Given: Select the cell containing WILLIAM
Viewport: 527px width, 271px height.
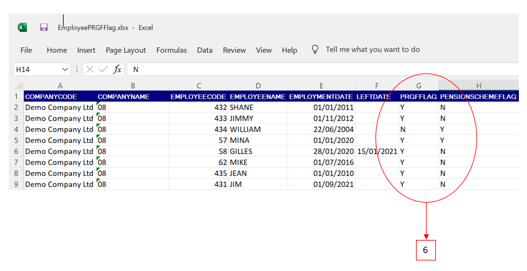Looking at the screenshot, I should (258, 129).
